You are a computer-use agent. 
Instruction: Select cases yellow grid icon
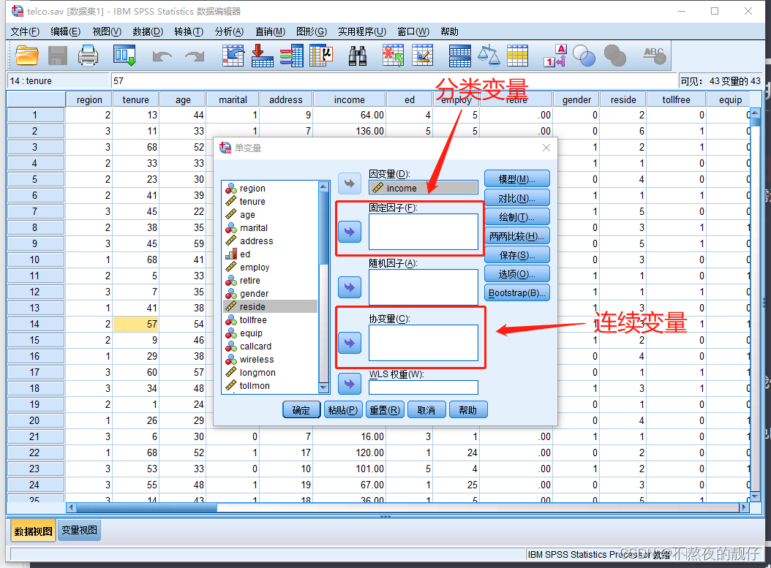coord(518,56)
